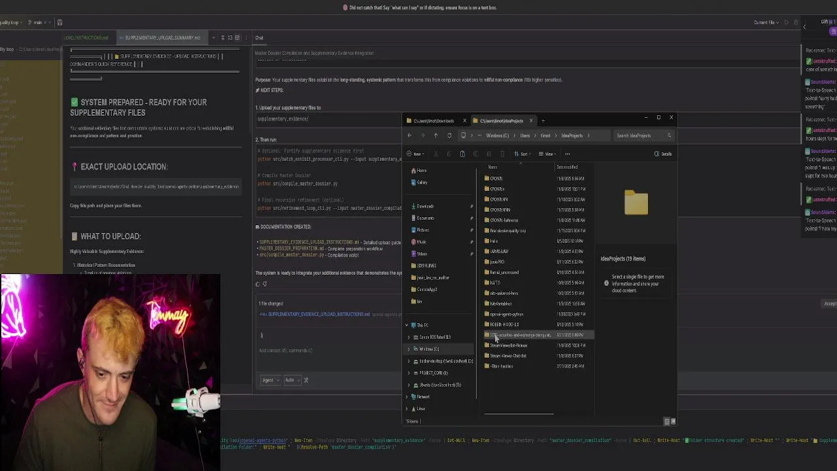Expand the Windows (C:) drive node
The height and width of the screenshot is (471, 837).
(409, 349)
